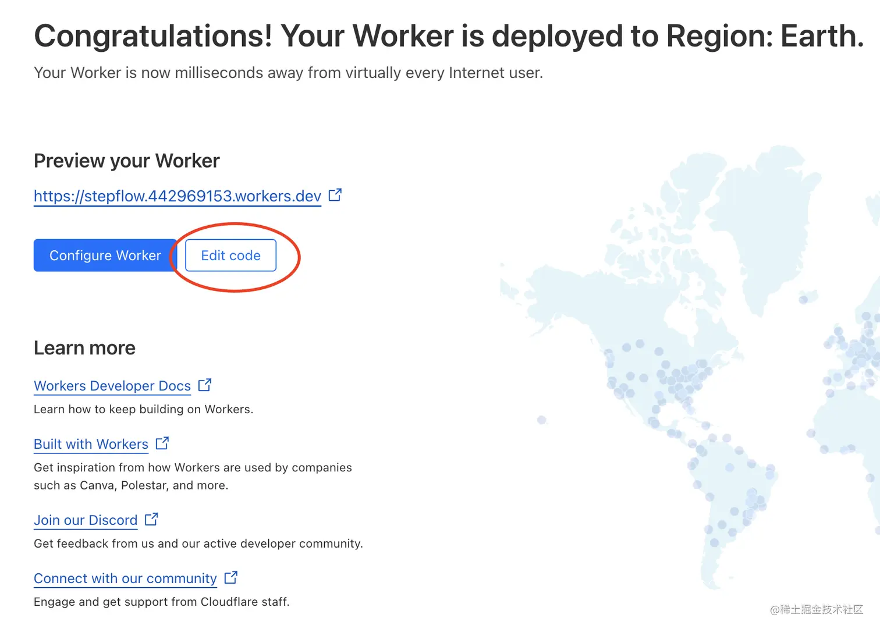The height and width of the screenshot is (632, 880).
Task: Open the Edit code button
Action: [230, 255]
